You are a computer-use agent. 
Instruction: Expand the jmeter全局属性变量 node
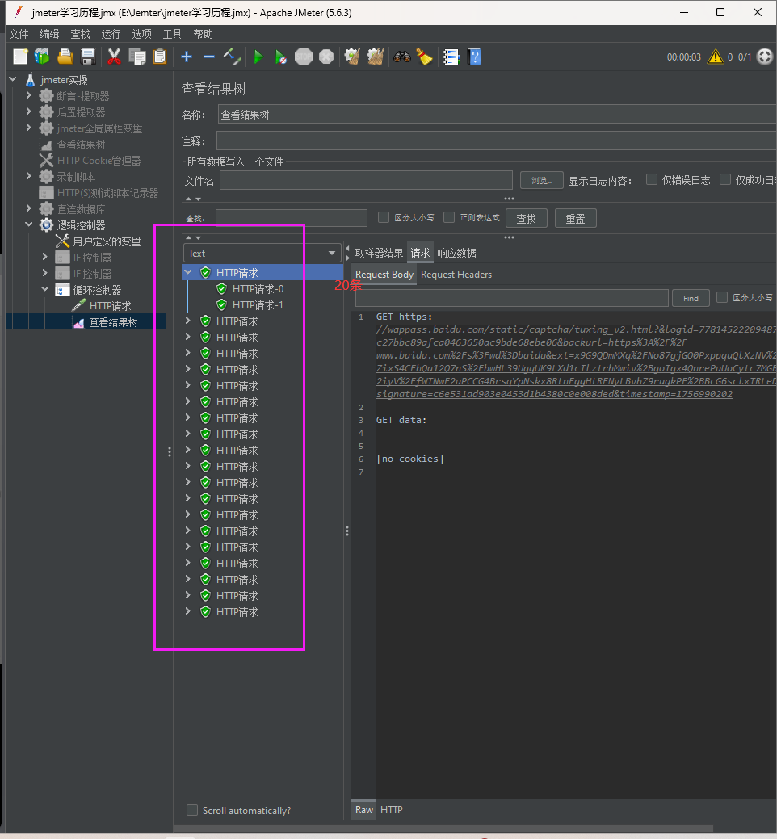29,128
